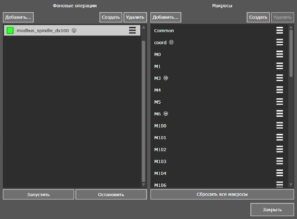Open hamburger menu for modbus_spindle_dx100
The image size is (297, 219).
point(132,30)
